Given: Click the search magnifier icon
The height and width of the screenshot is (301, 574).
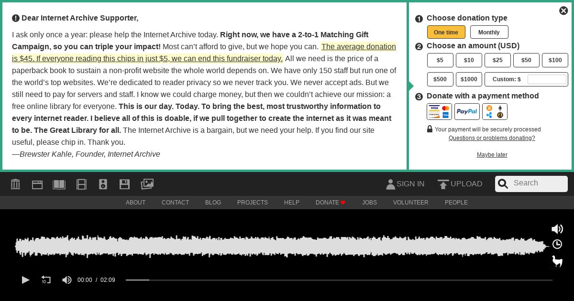Looking at the screenshot, I should tap(503, 184).
